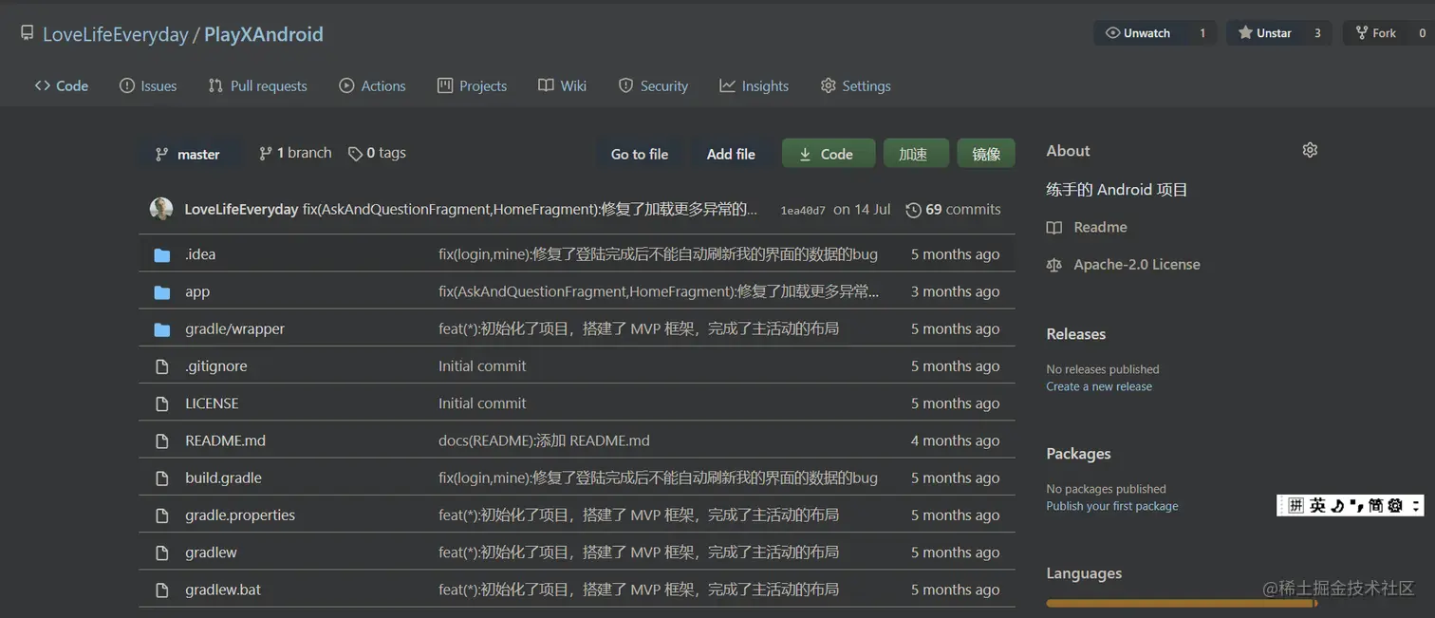The image size is (1435, 618).
Task: Open the Add file dropdown
Action: (731, 154)
